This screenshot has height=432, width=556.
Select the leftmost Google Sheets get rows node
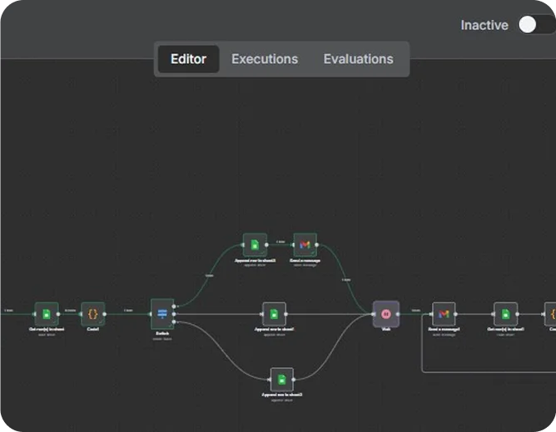coord(47,314)
